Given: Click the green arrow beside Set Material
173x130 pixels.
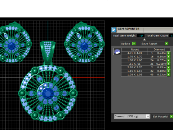Looking at the screenshot, I should click(x=172, y=116).
